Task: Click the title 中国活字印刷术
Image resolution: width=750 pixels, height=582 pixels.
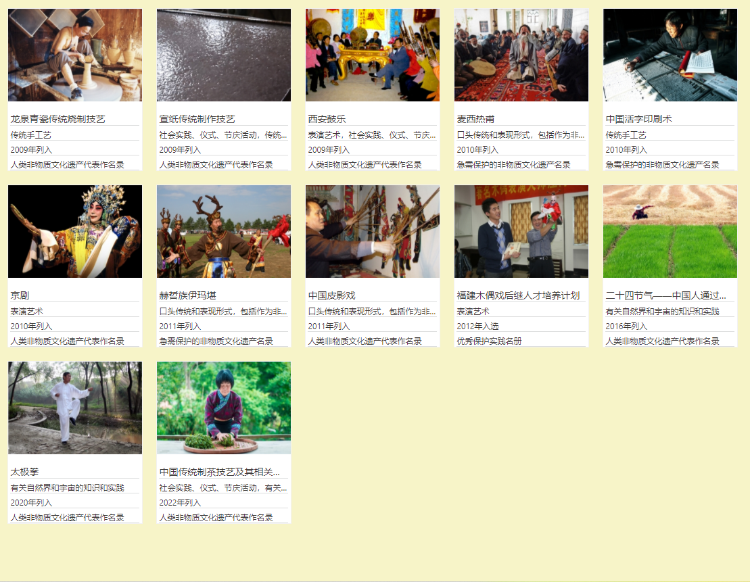Action: point(638,119)
